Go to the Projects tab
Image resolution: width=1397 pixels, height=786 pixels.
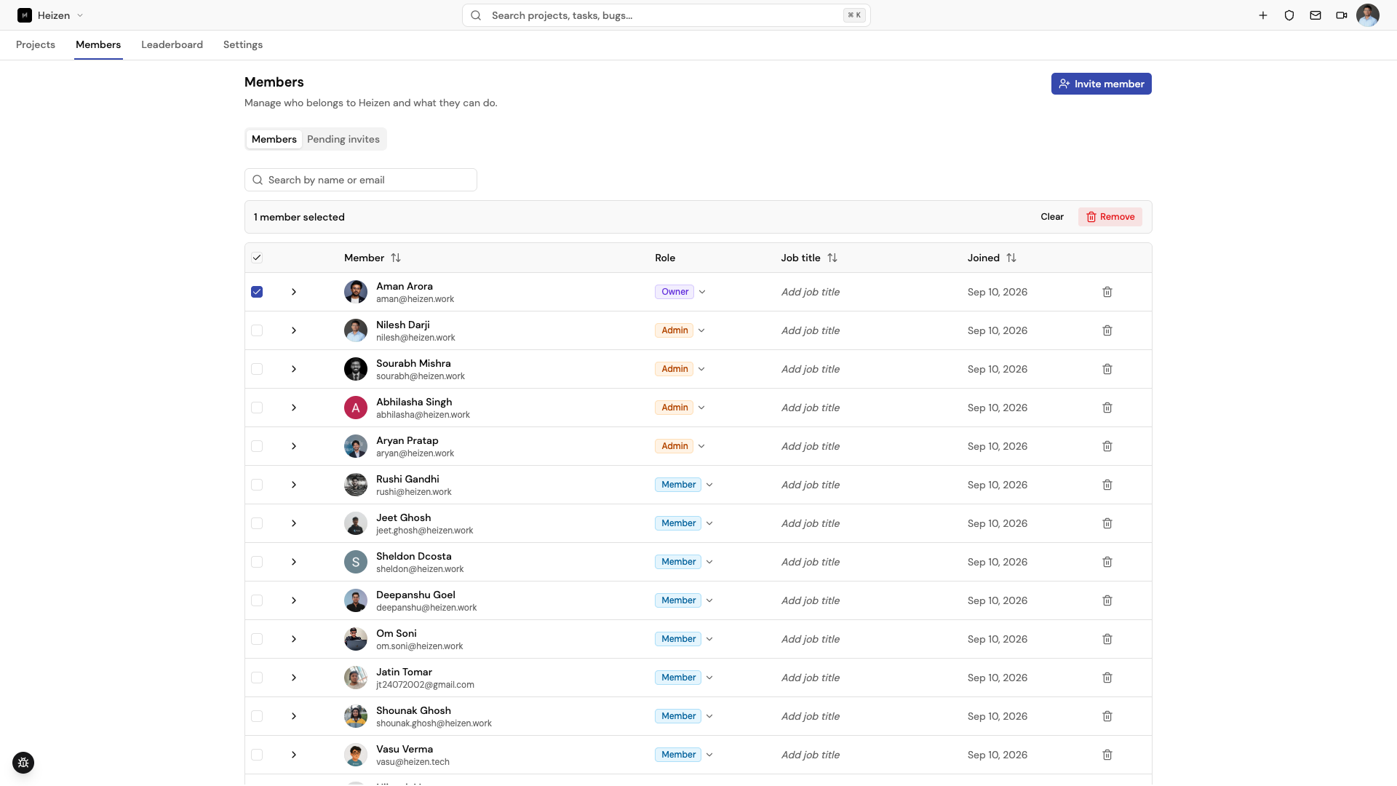tap(36, 44)
